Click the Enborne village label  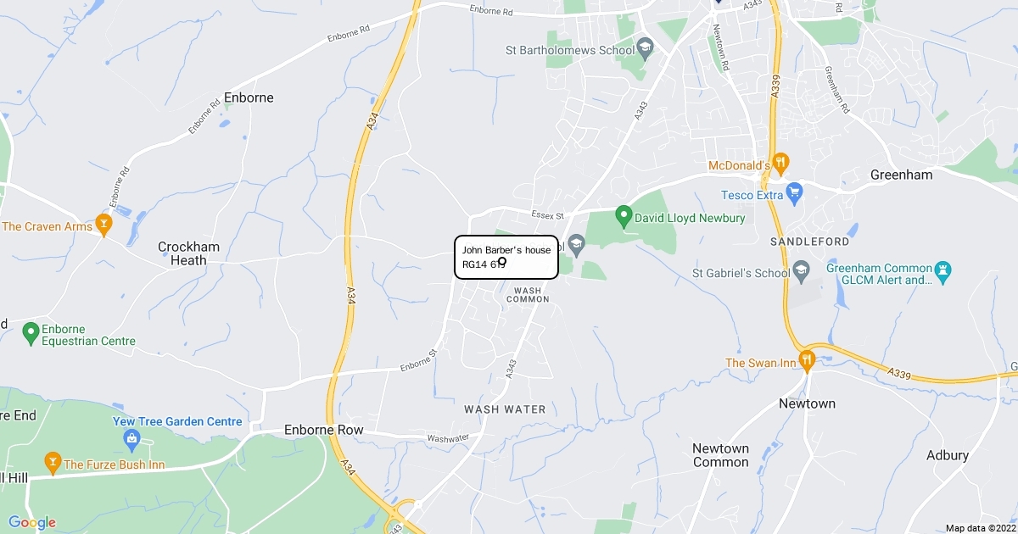(x=249, y=97)
